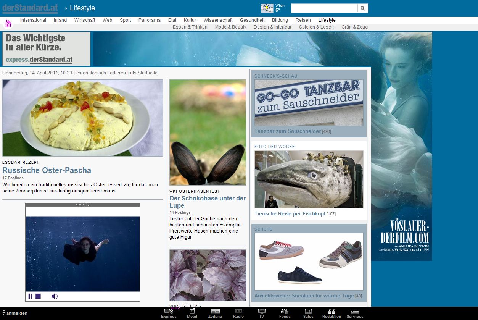Open the Go-Go Tanzbar sign photo
478x320 pixels.
[x=309, y=103]
